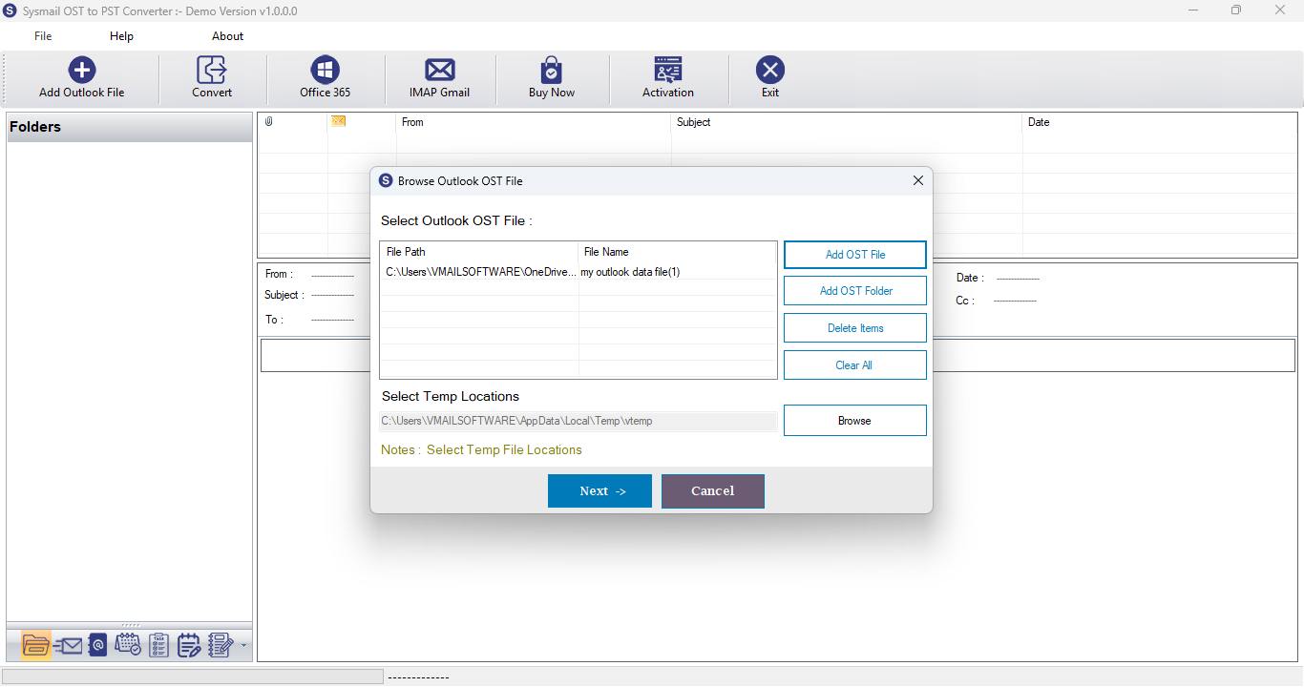Image resolution: width=1304 pixels, height=687 pixels.
Task: Click the Next button in the dialog
Action: 599,490
